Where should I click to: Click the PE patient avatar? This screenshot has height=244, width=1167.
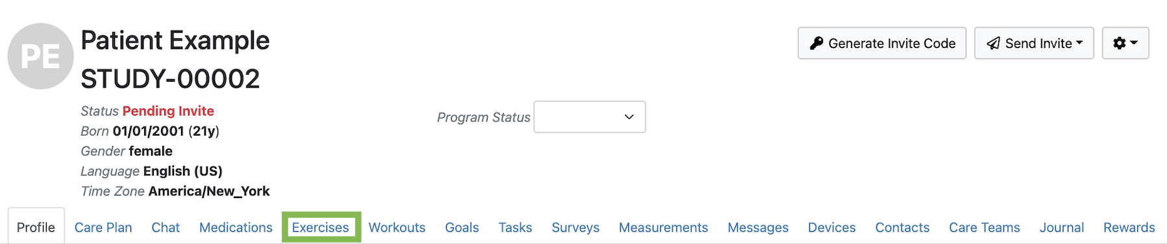pos(41,56)
